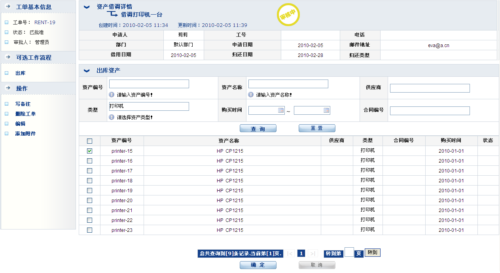This screenshot has height=273, width=500.
Task: Click the 资产编号 input field
Action: [149, 84]
